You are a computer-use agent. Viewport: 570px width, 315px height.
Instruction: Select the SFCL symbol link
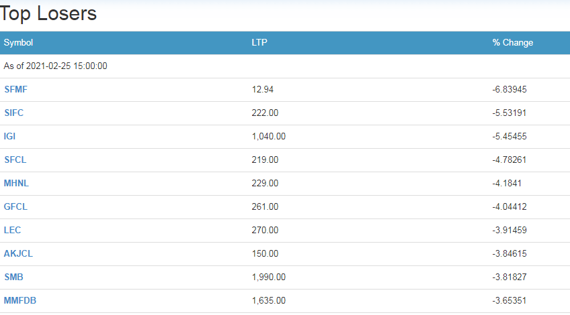coord(15,160)
